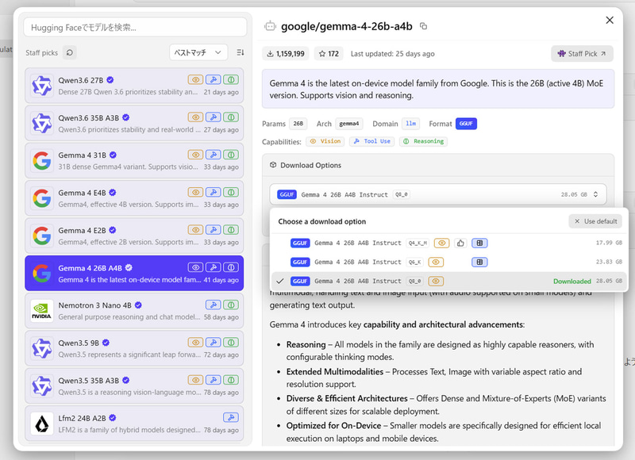Image resolution: width=635 pixels, height=460 pixels.
Task: Select the Gemma 4 E4B model card
Action: click(134, 198)
